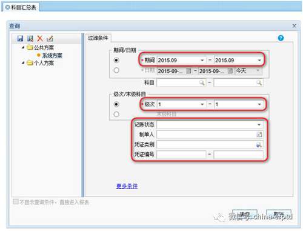
Task: Open end 期间 dropdown 2015.09
Action: [259, 60]
